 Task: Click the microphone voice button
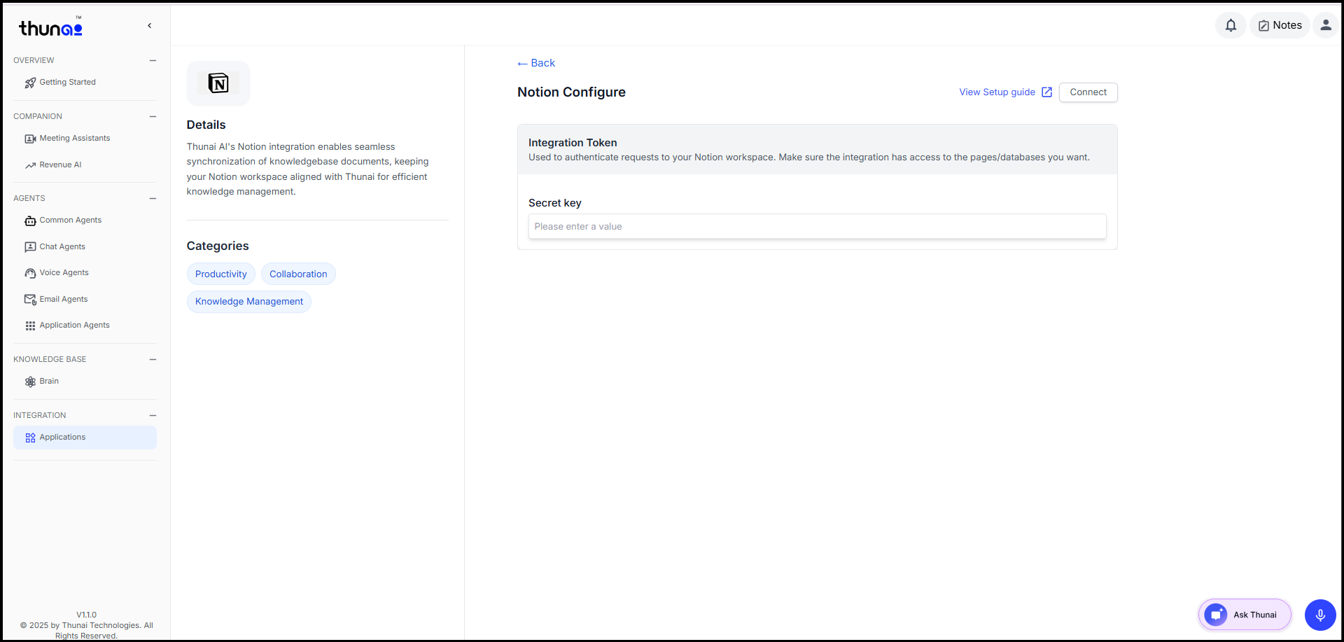(1320, 615)
